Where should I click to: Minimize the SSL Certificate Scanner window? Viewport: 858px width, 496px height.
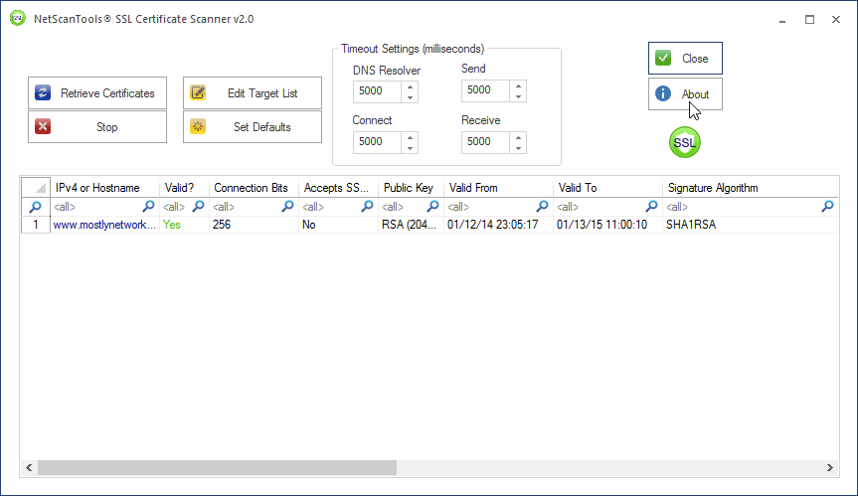[x=782, y=19]
